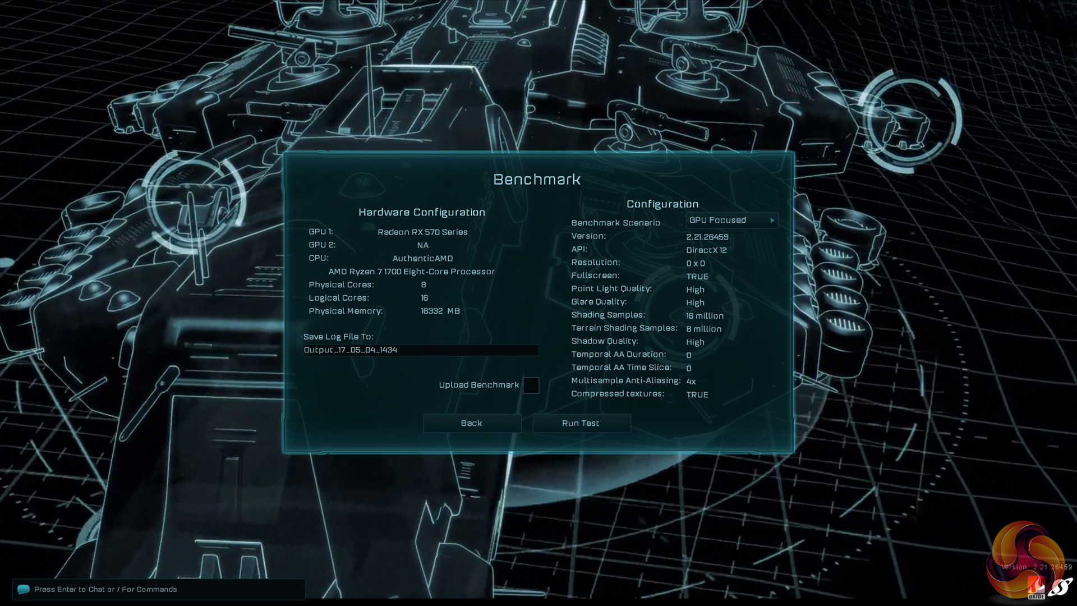Click the Stardock planet logo
The height and width of the screenshot is (606, 1077).
[1061, 587]
